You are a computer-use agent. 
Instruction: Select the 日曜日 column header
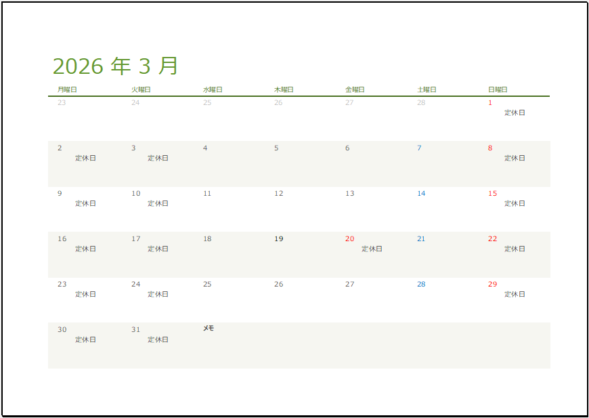(x=496, y=88)
